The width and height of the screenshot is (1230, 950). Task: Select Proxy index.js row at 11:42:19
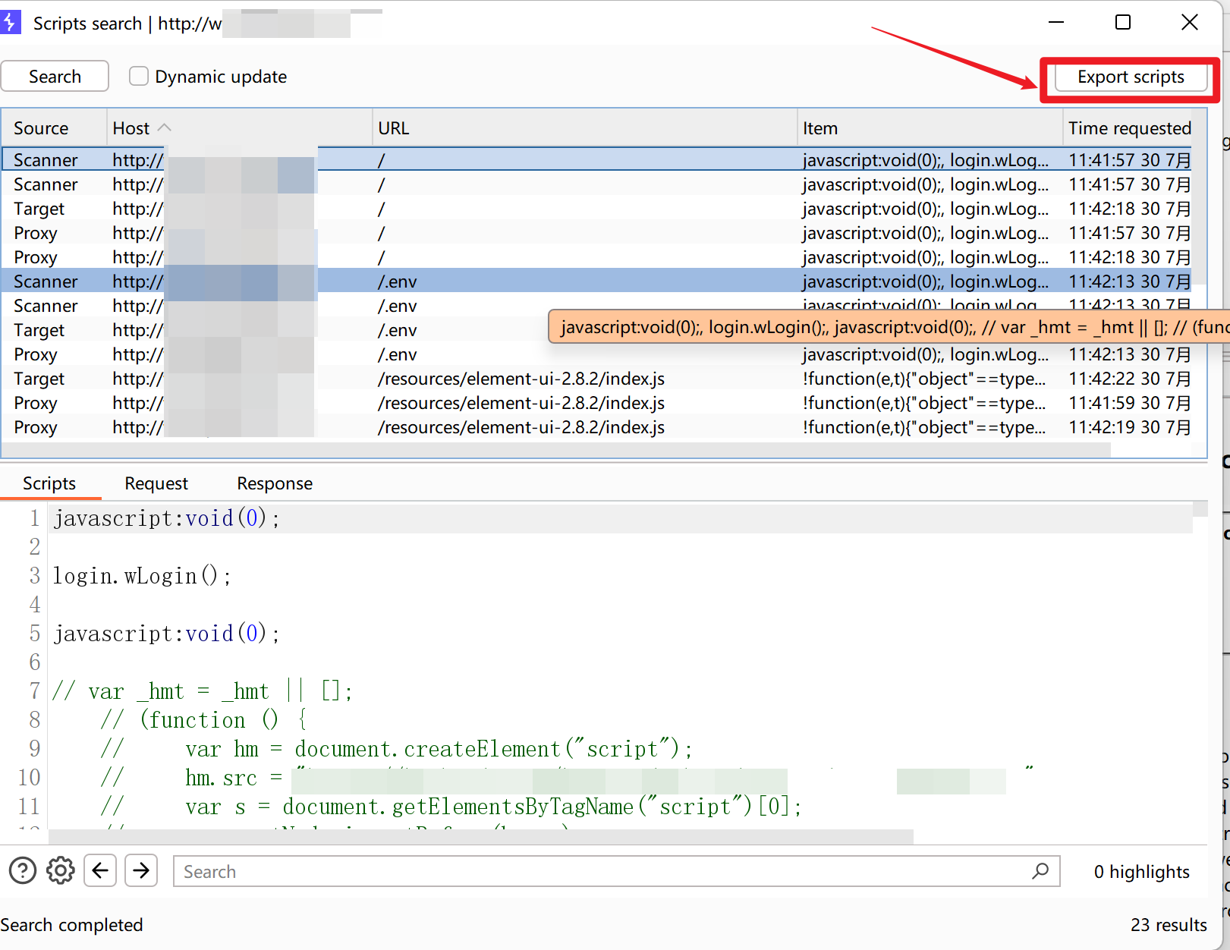596,427
